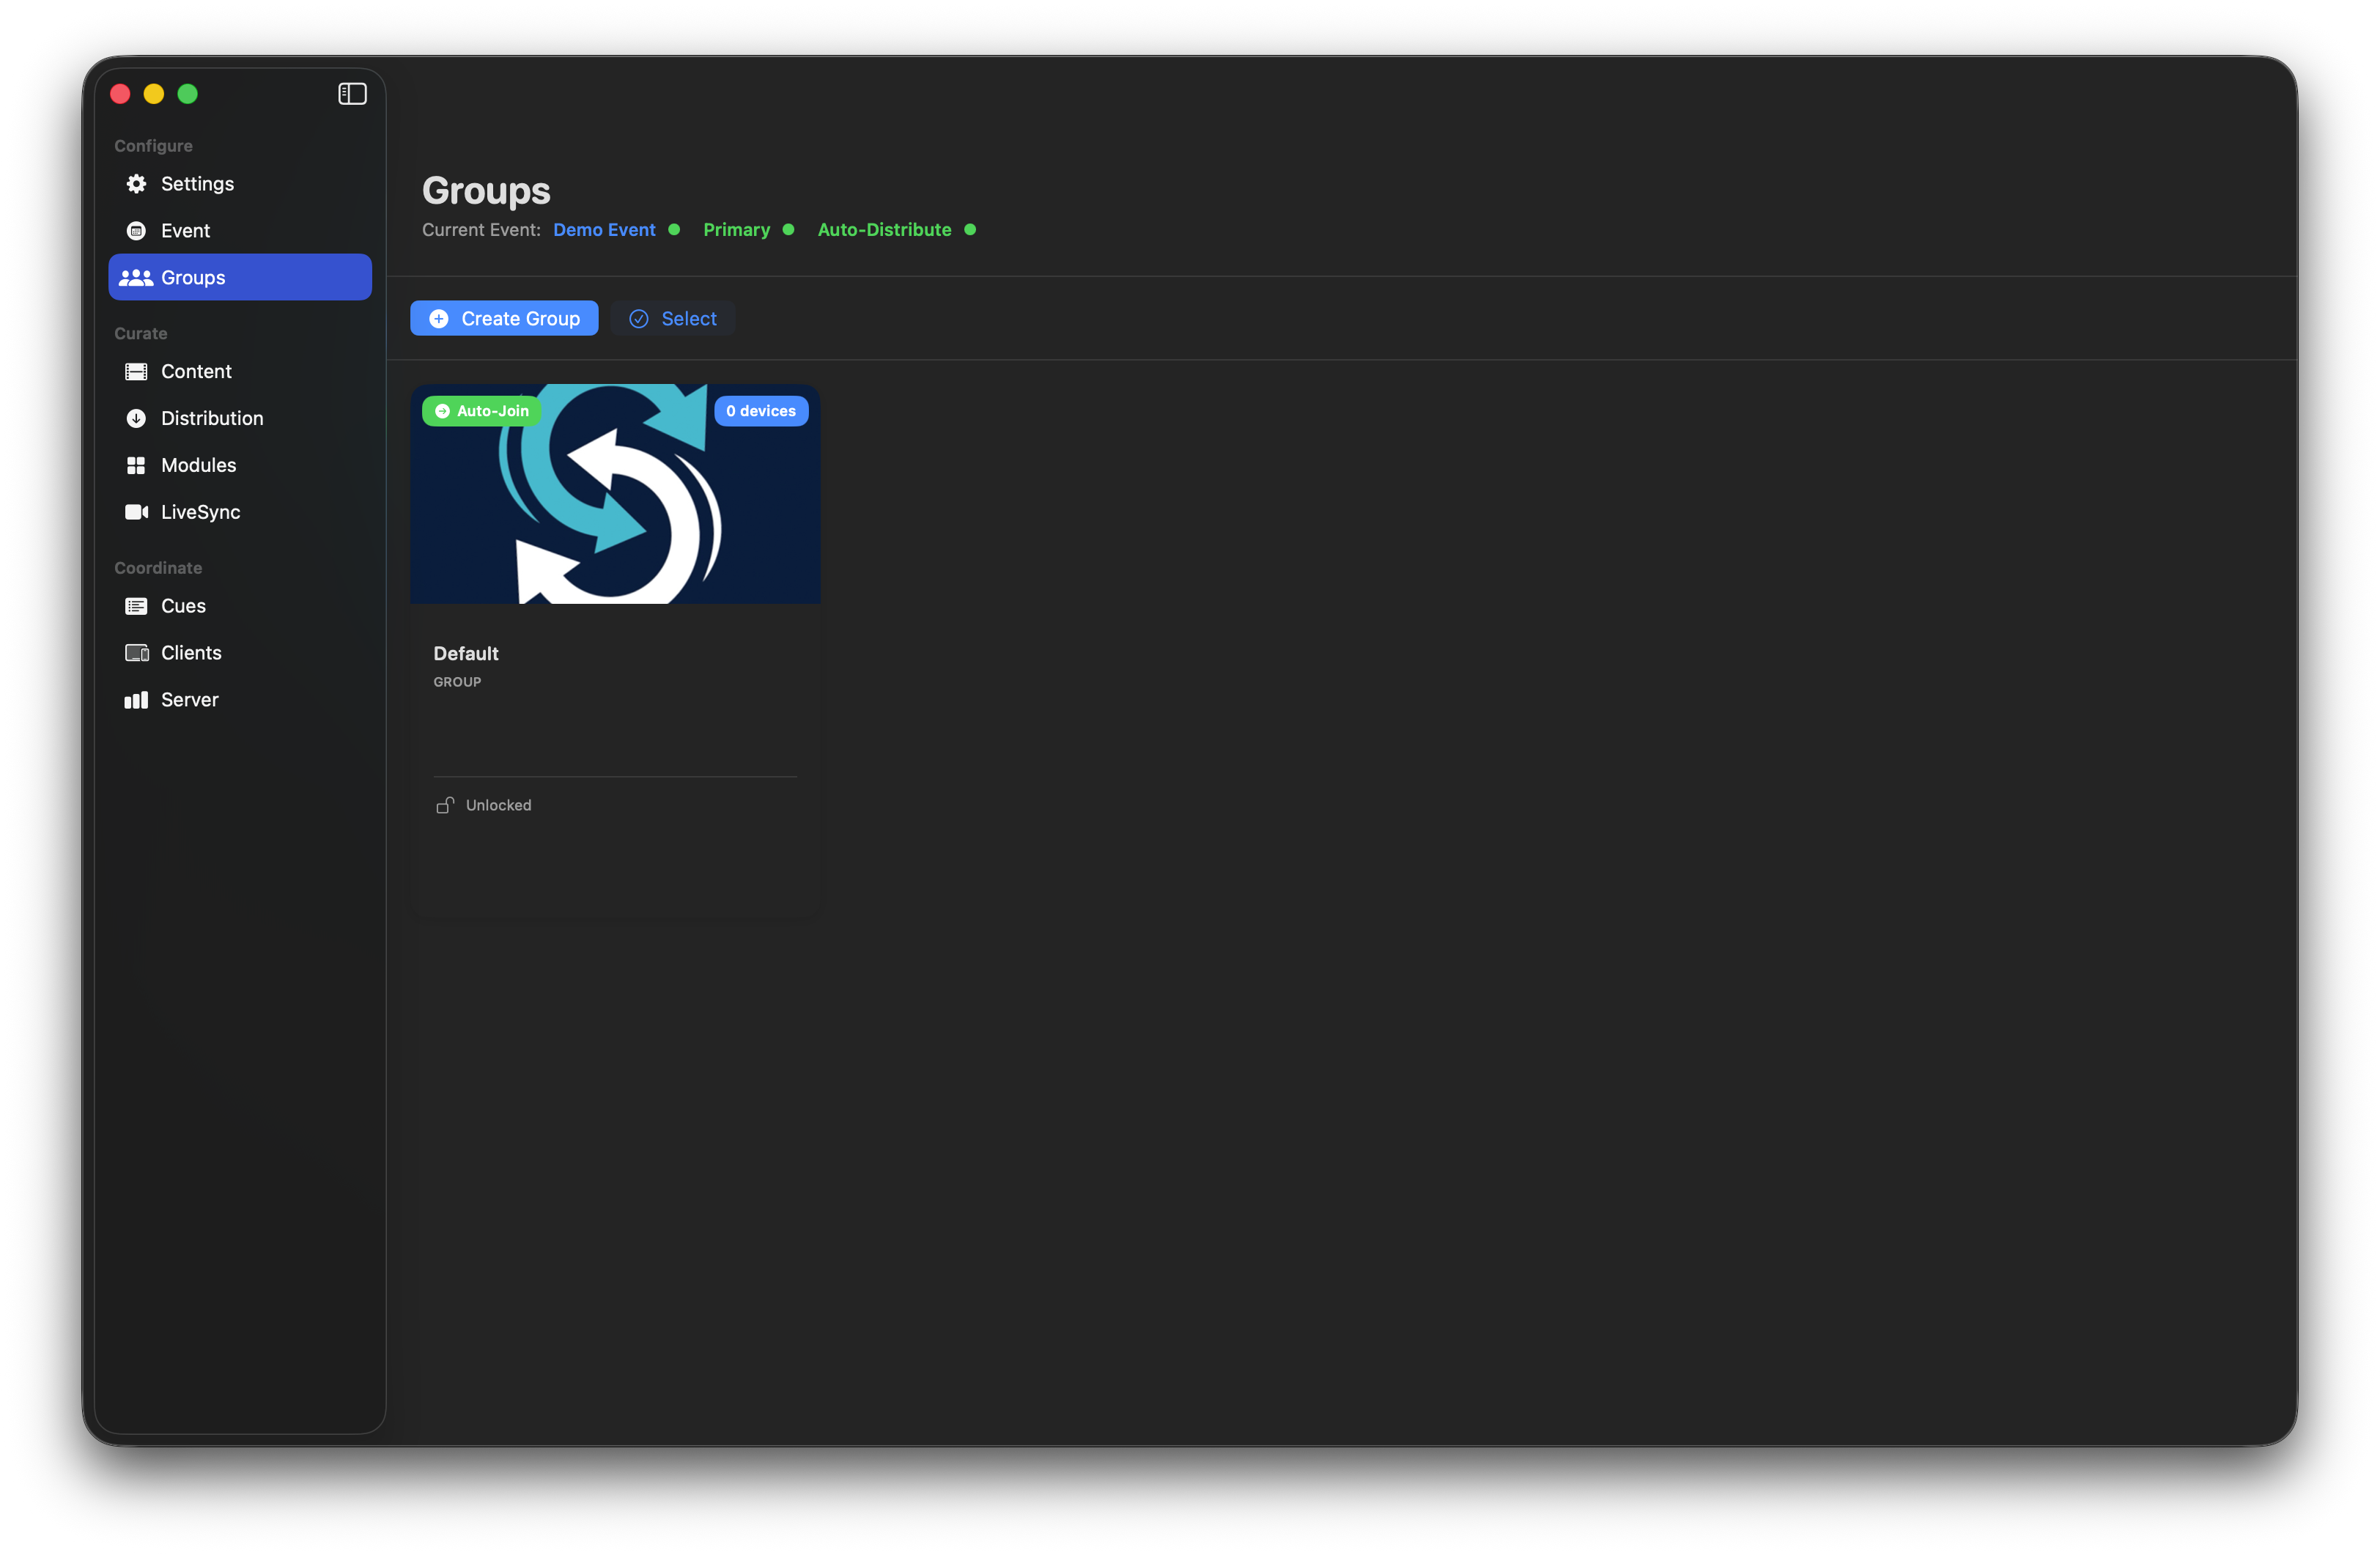Select the Groups sidebar item
The image size is (2380, 1555).
240,278
